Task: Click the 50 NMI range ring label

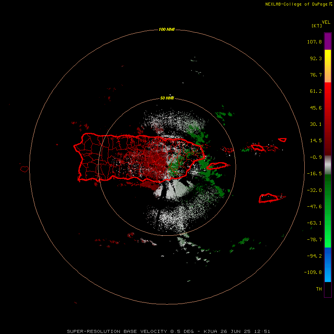Action: [167, 98]
